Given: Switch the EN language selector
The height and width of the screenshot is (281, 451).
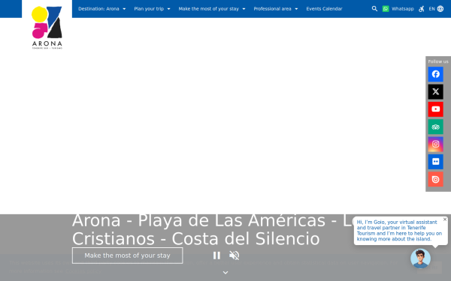Looking at the screenshot, I should click(431, 9).
